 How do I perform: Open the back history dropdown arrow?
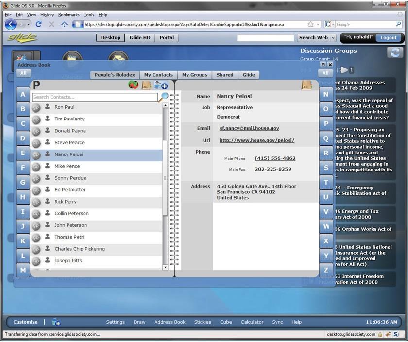[x=28, y=24]
